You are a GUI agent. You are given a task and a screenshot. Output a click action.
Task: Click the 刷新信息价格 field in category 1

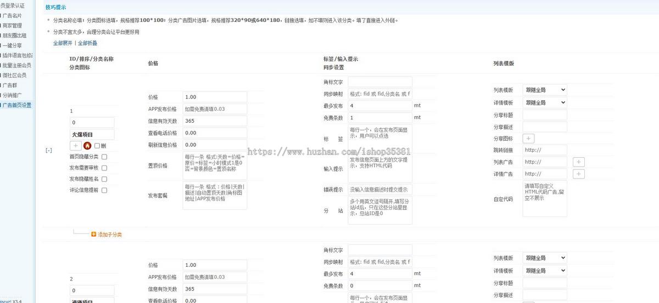pyautogui.click(x=215, y=145)
